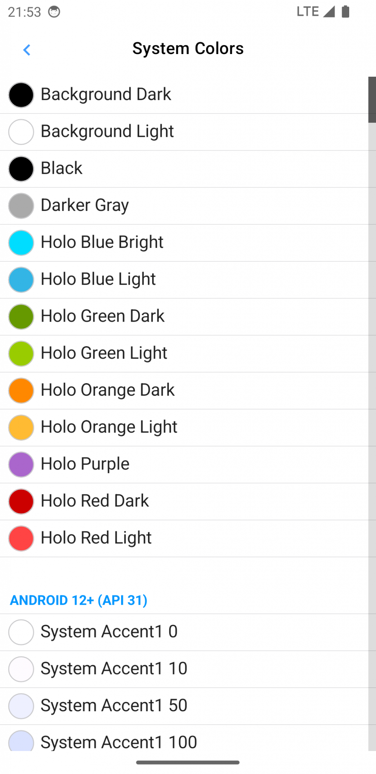Open System Accent1 0 entry
The image size is (376, 774).
(184, 632)
